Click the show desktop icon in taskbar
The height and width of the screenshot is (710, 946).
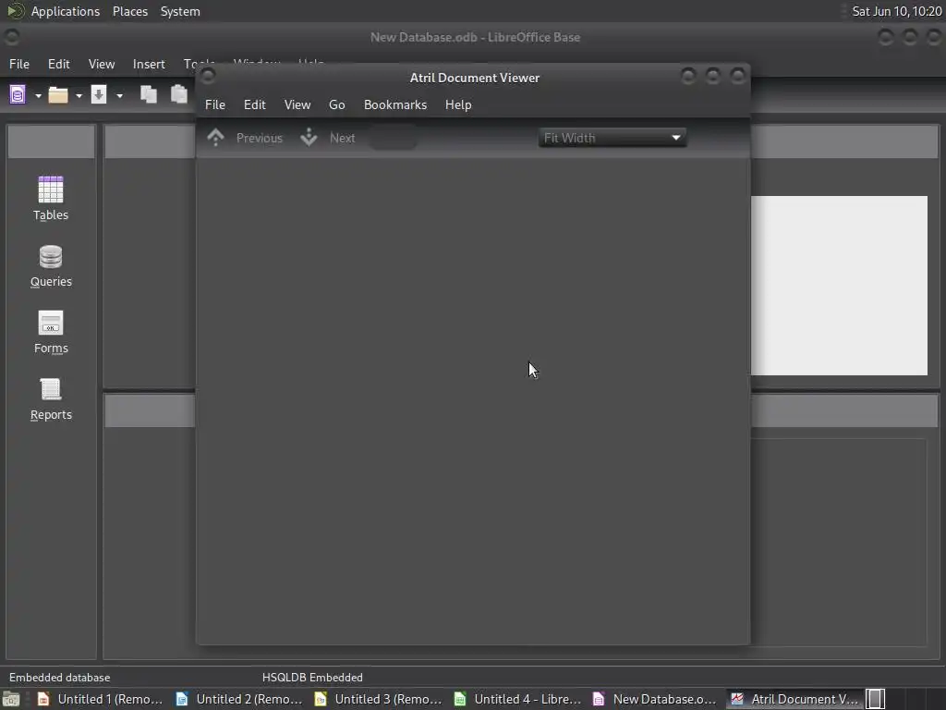tap(11, 700)
